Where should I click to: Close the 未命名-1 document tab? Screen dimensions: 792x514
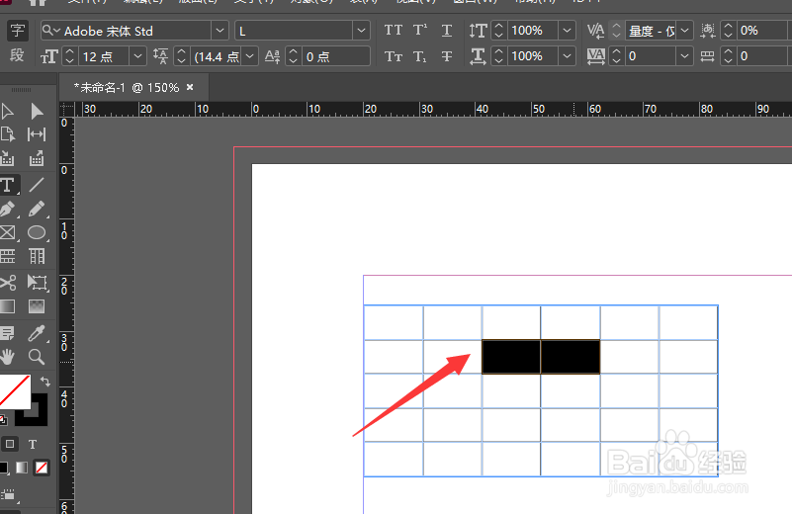click(190, 87)
